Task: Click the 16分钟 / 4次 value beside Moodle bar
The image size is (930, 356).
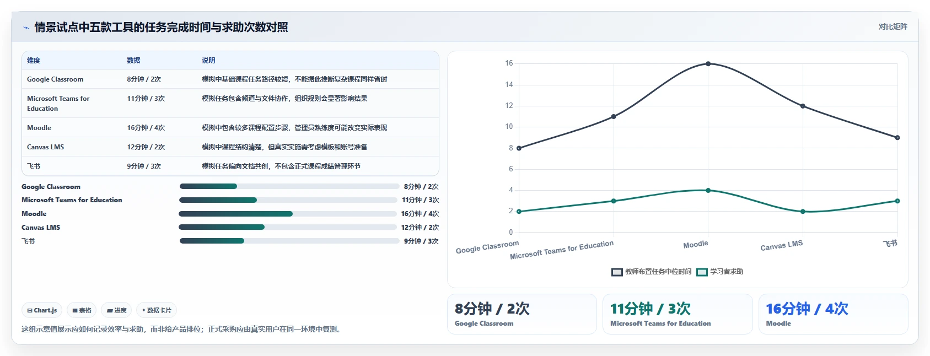Action: 420,214
